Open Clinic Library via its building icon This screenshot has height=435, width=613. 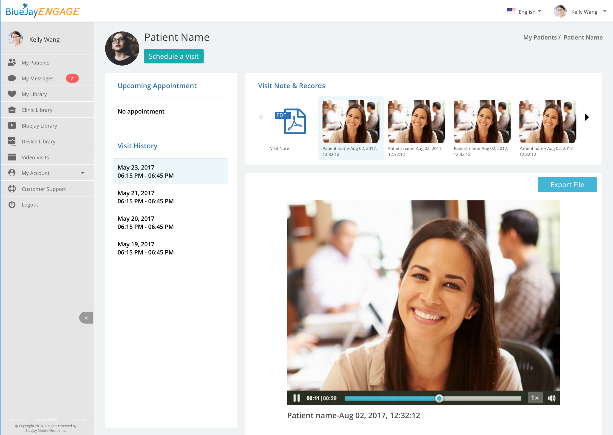12,110
